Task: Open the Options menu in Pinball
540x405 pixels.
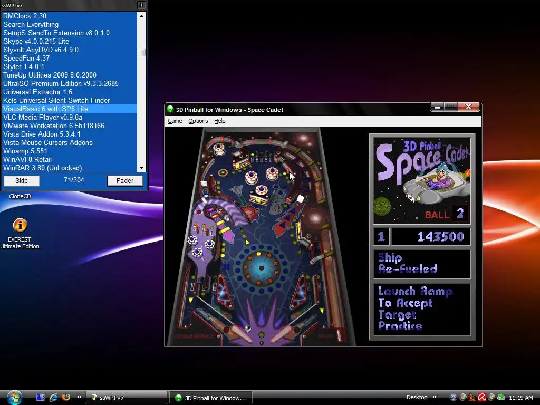Action: pos(198,121)
